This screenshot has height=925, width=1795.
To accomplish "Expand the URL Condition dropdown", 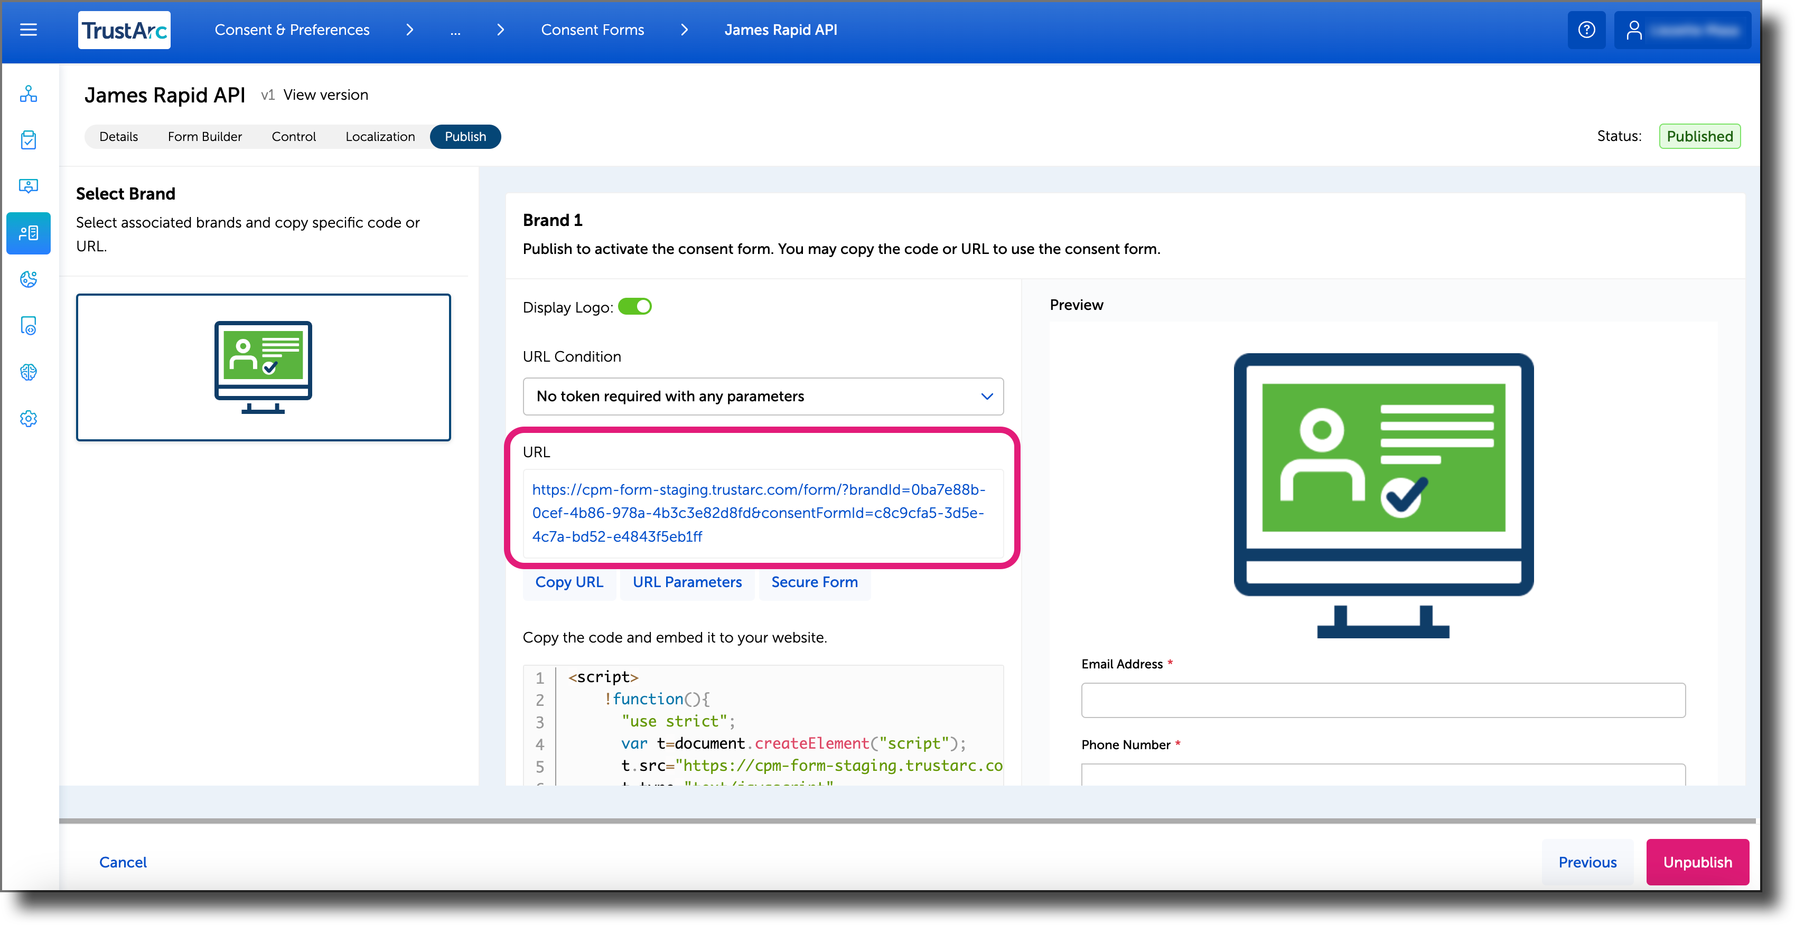I will (763, 397).
